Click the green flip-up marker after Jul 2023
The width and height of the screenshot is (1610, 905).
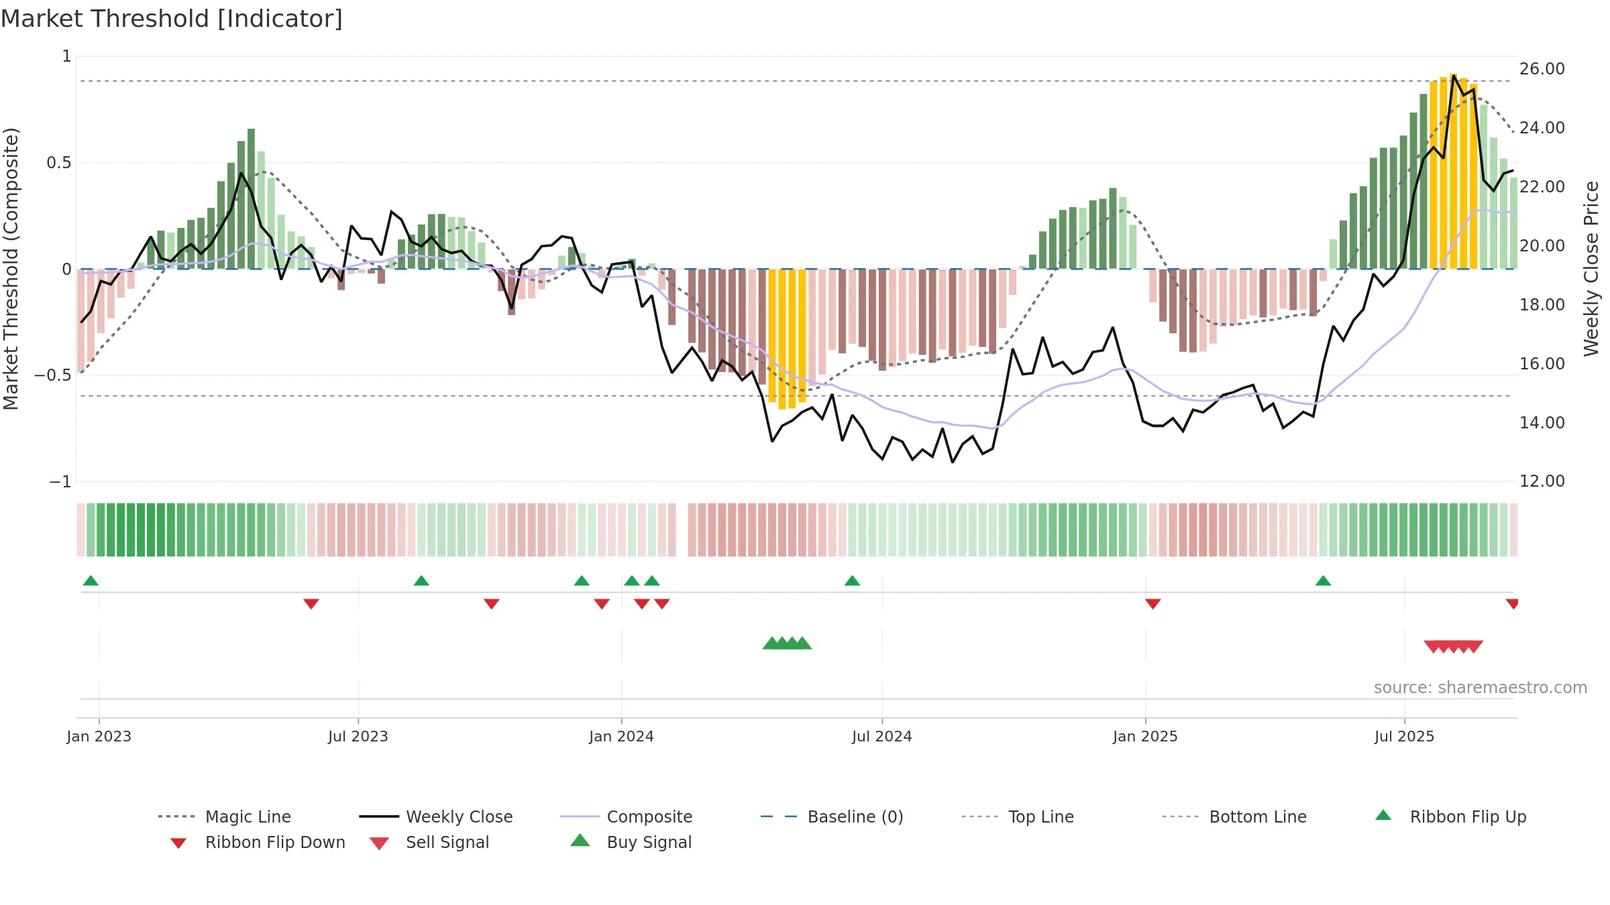click(x=421, y=581)
